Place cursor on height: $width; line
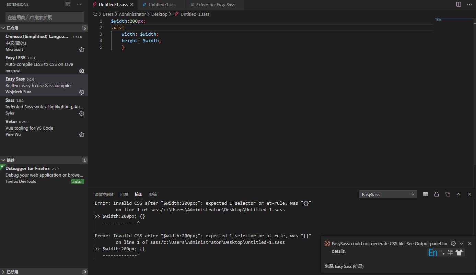 pyautogui.click(x=141, y=40)
